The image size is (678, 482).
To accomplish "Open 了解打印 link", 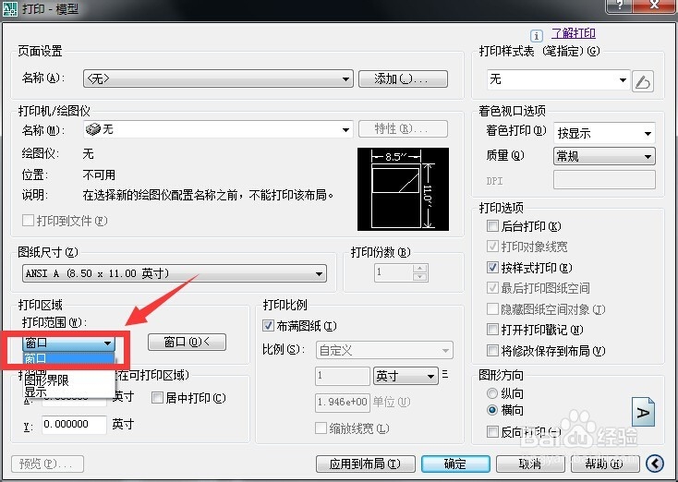I will (574, 33).
